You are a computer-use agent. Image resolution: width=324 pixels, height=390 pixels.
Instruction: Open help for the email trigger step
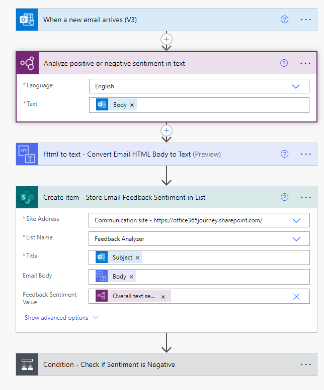tap(284, 20)
